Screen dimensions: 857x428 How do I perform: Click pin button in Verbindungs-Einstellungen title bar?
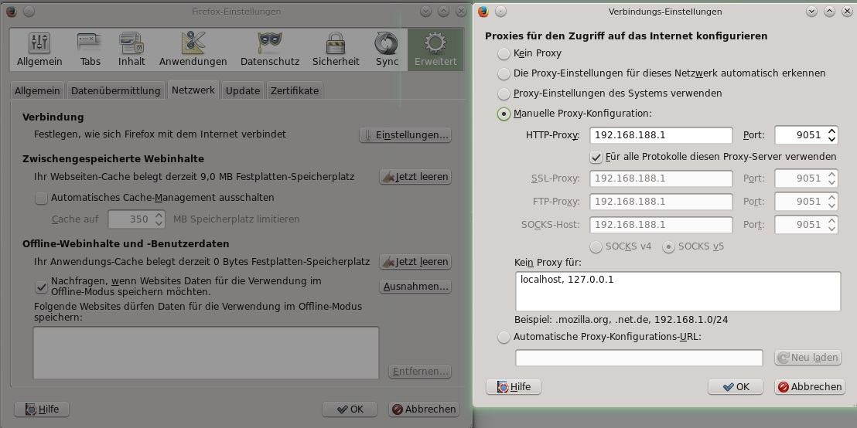(500, 11)
